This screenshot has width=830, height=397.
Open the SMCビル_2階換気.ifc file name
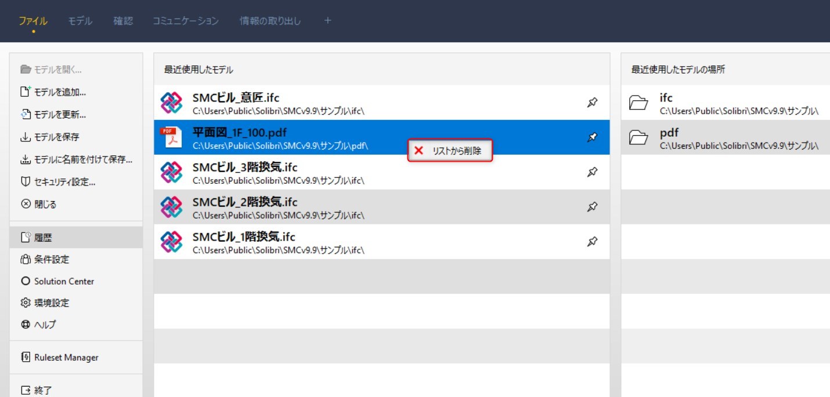(245, 202)
